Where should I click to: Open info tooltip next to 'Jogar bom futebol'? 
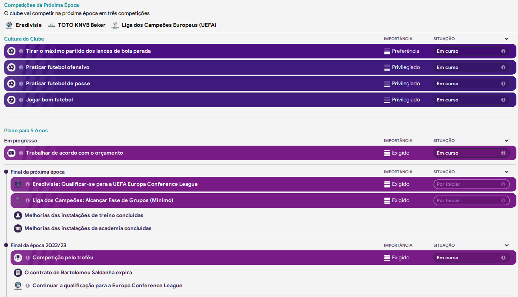tap(21, 100)
